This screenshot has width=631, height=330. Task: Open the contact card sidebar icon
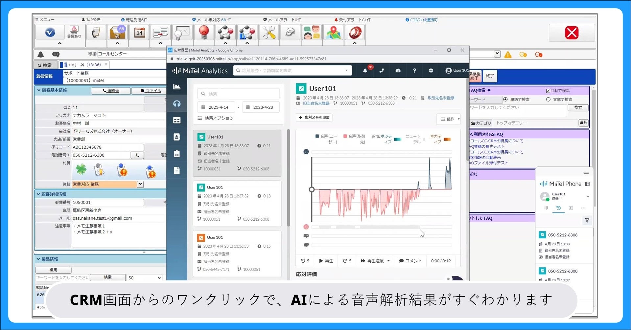point(177,137)
